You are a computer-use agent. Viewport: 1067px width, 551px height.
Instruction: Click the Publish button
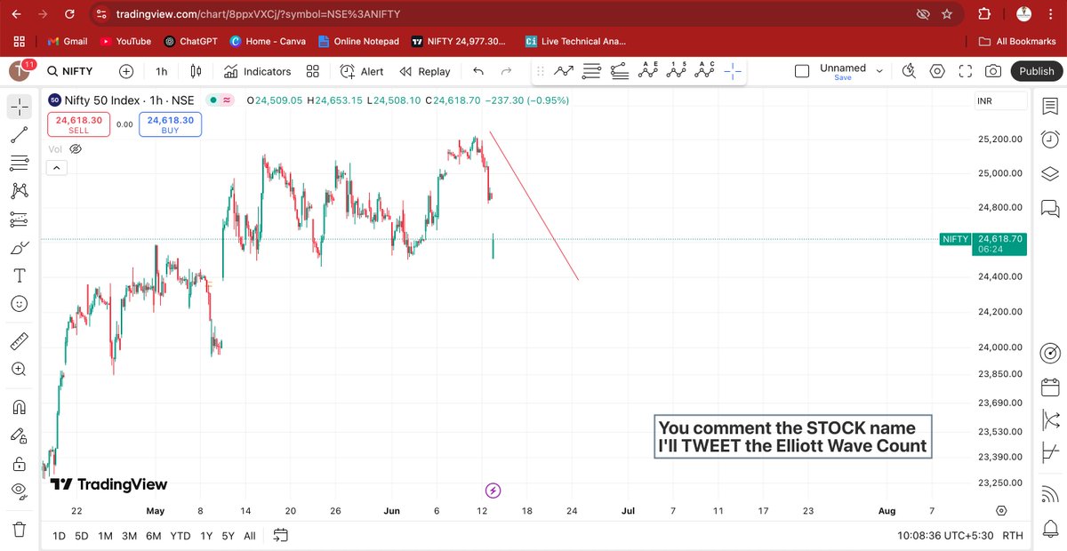click(1036, 70)
